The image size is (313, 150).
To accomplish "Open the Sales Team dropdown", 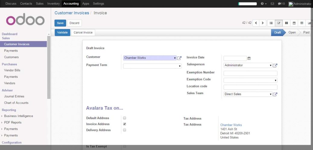I will pos(248,94).
